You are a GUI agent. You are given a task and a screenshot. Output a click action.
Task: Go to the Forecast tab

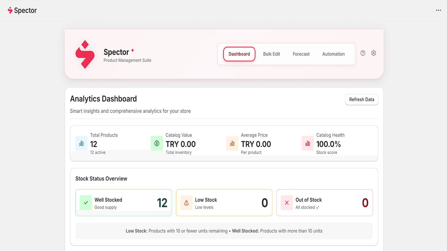(301, 54)
